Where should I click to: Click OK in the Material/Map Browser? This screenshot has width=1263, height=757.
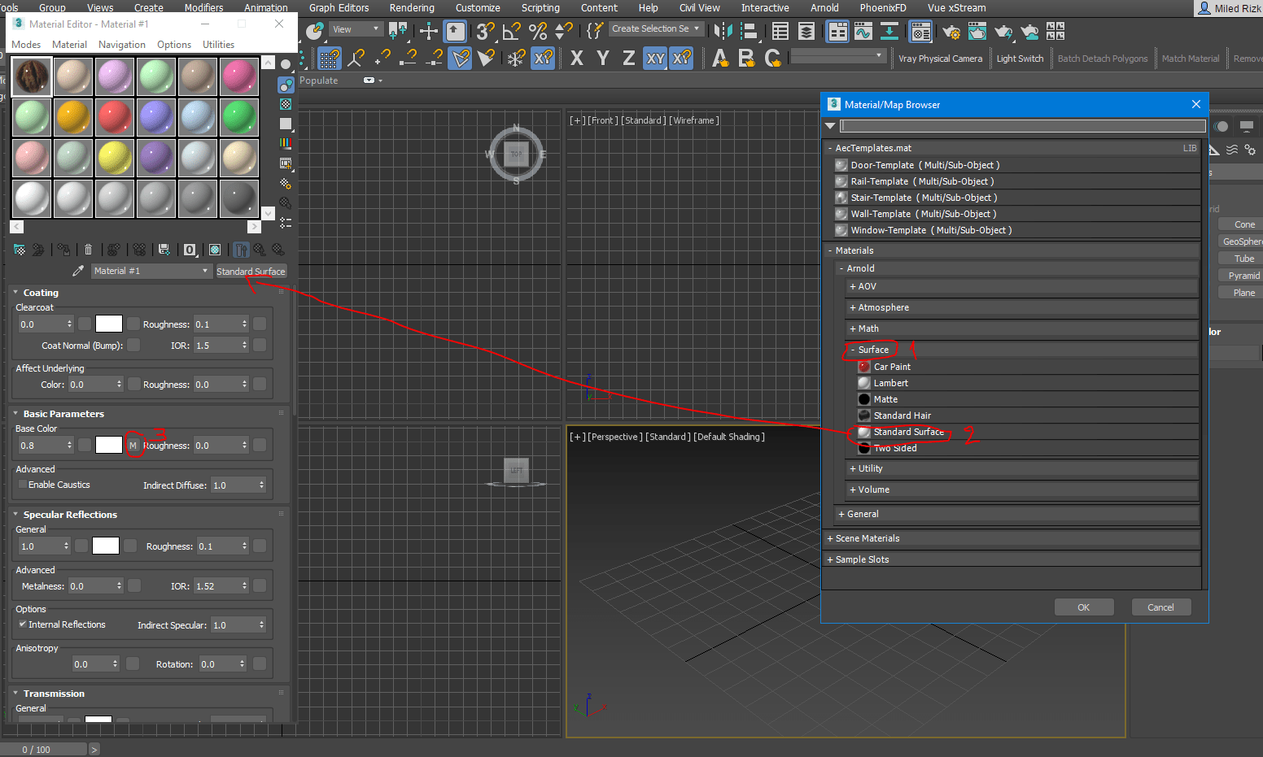[1083, 607]
